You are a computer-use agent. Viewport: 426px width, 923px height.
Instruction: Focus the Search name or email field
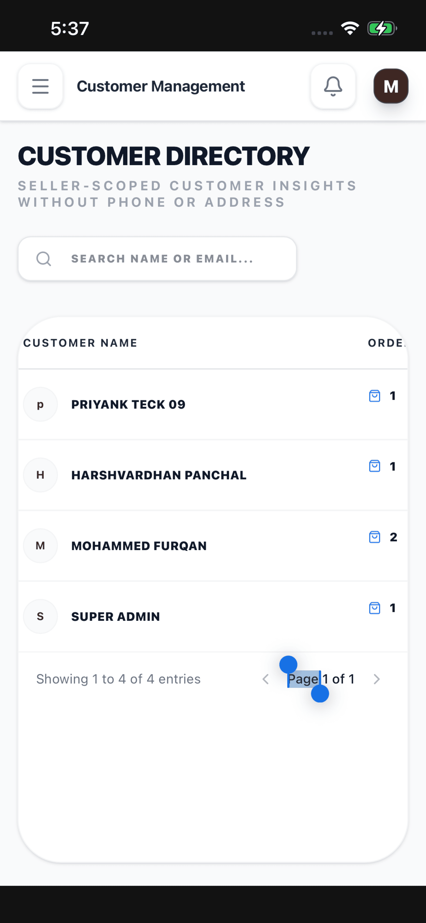point(157,259)
